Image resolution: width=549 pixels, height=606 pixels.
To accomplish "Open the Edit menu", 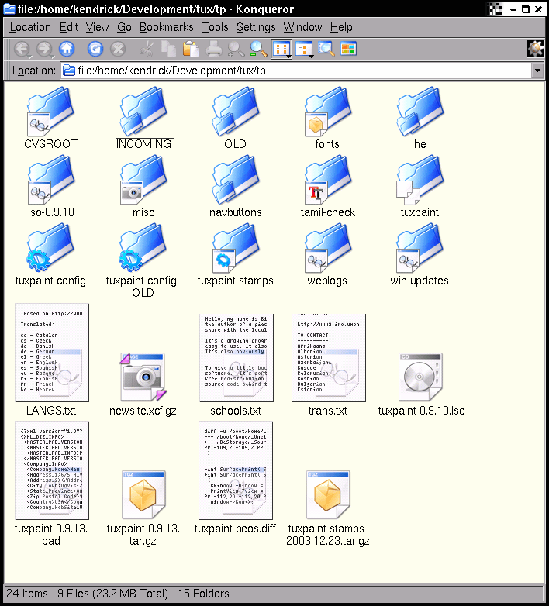I will click(69, 27).
